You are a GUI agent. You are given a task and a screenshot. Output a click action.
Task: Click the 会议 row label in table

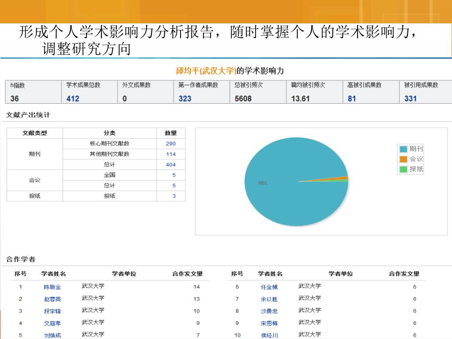[x=34, y=180]
